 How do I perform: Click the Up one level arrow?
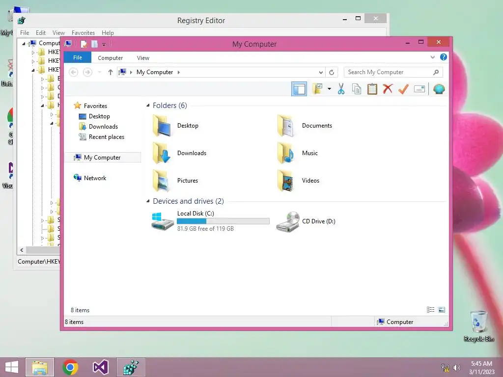point(111,72)
